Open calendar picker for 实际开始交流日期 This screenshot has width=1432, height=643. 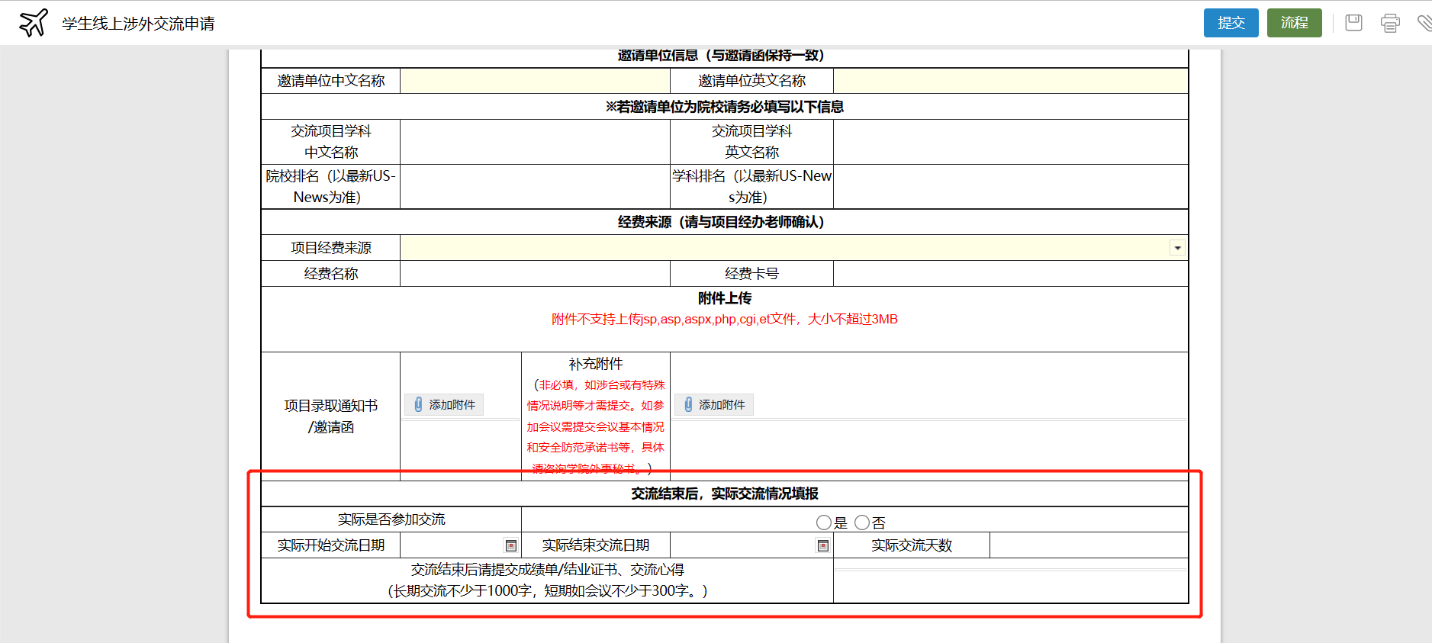pos(511,545)
